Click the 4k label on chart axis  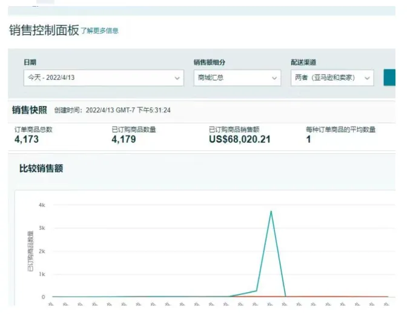(42, 205)
